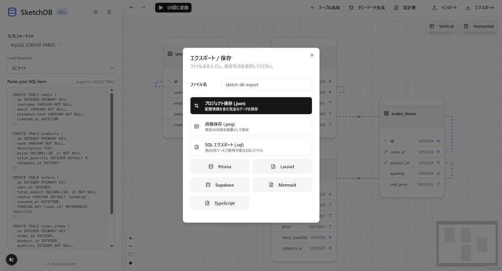502x271 pixels.
Task: Click the テーブル追加 button
Action: [x=325, y=7]
